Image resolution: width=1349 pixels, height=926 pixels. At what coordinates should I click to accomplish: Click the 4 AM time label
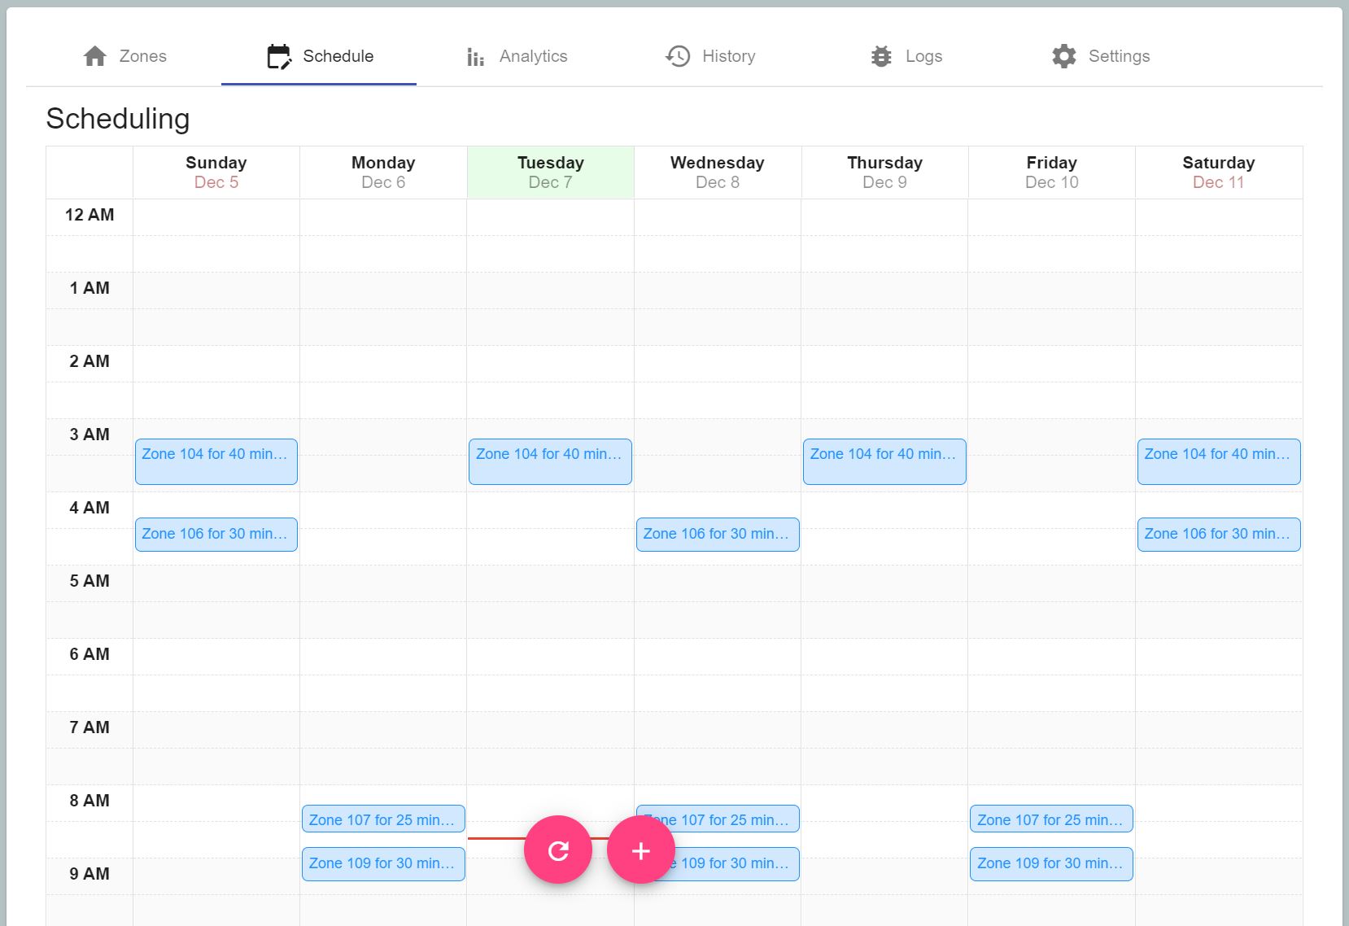[89, 508]
